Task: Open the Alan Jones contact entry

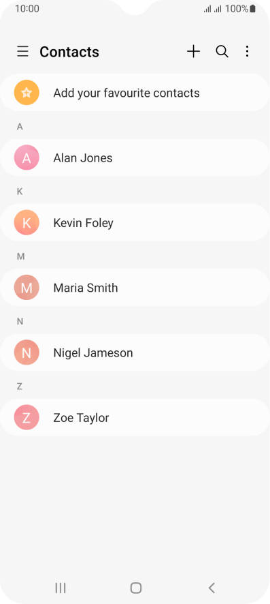Action: point(135,157)
